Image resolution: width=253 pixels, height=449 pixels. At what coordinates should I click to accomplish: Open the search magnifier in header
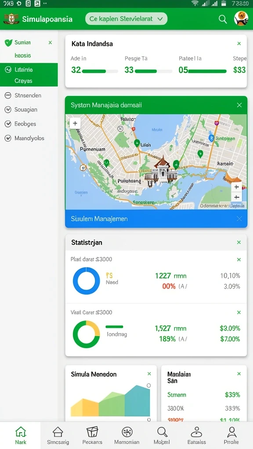[x=223, y=19]
